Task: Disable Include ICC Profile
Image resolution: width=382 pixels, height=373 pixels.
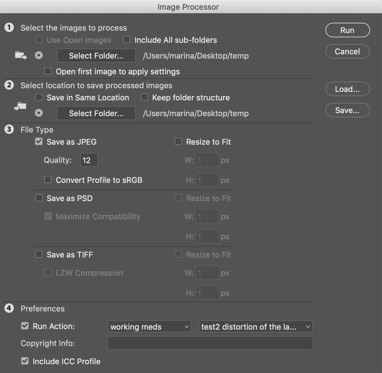Action: (24, 361)
